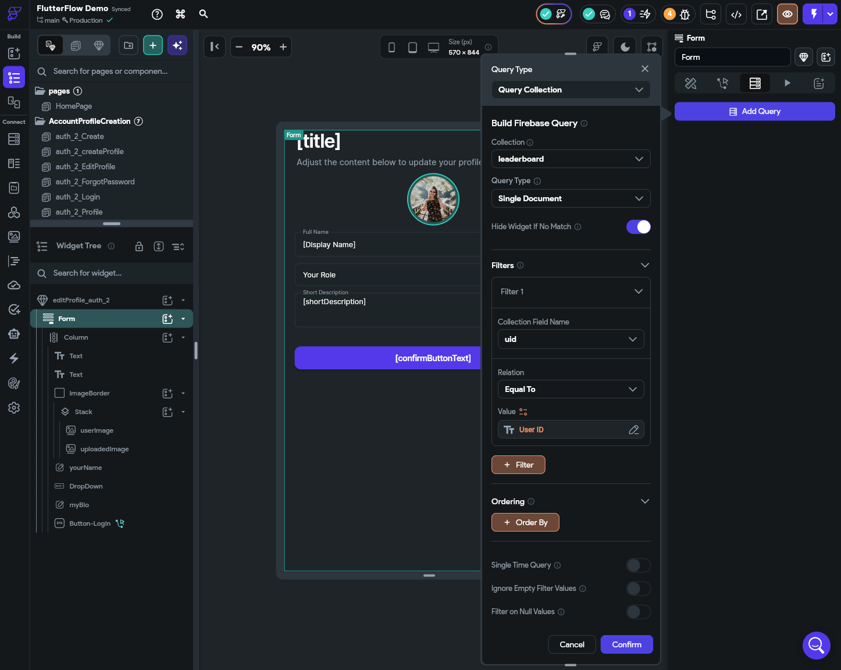Open the Help question mark icon
841x670 pixels.
tap(157, 14)
